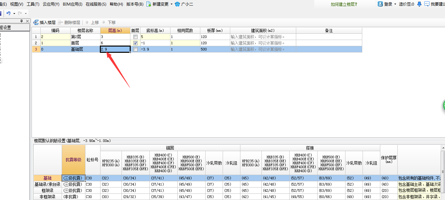445x200 pixels.
Task: Click the 第2层 building area input cell
Action: point(263,37)
